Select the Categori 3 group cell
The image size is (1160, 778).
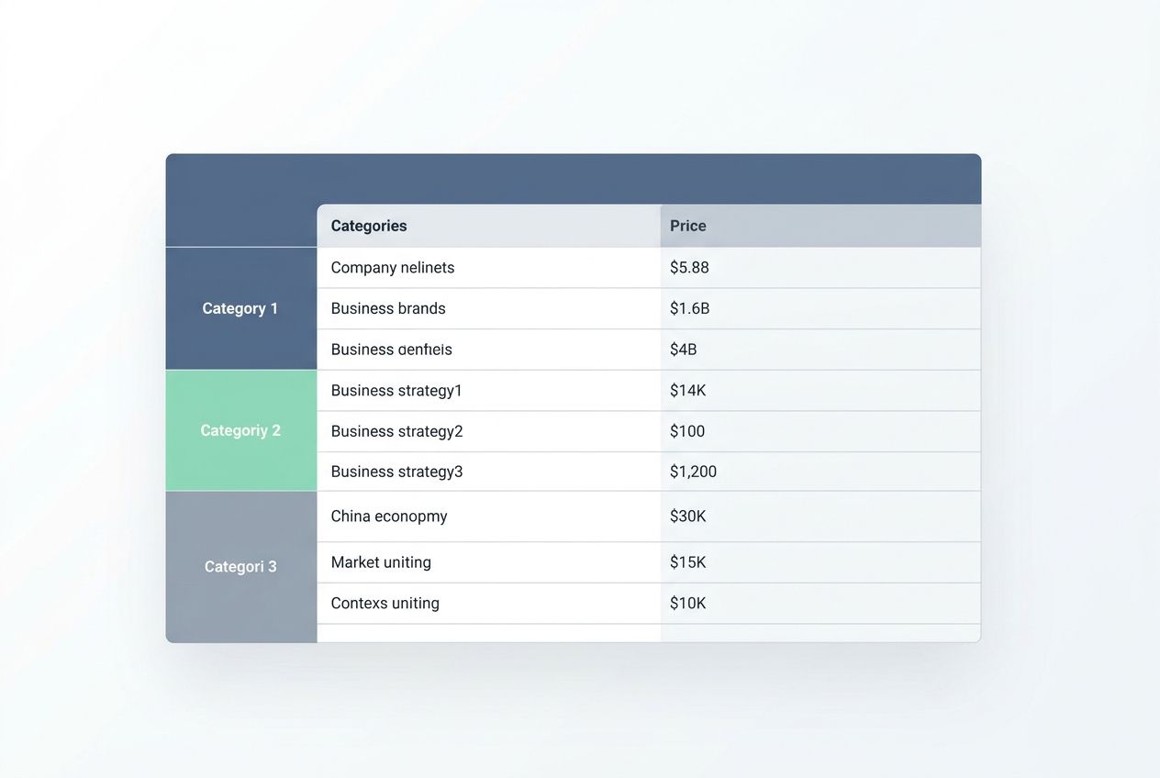(x=240, y=566)
